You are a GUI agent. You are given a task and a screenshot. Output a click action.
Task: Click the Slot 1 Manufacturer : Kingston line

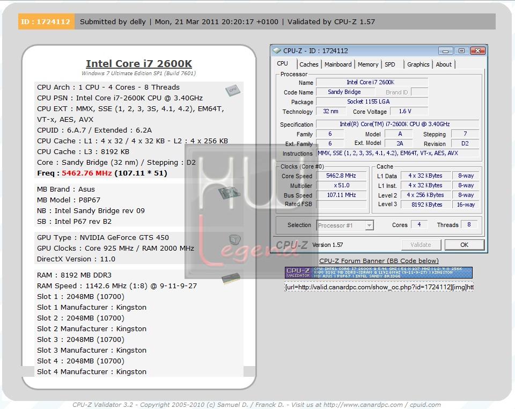click(92, 307)
